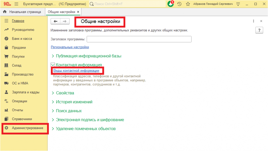Click the ОС и НМА truck icon
The height and width of the screenshot is (151, 268).
(x=6, y=83)
